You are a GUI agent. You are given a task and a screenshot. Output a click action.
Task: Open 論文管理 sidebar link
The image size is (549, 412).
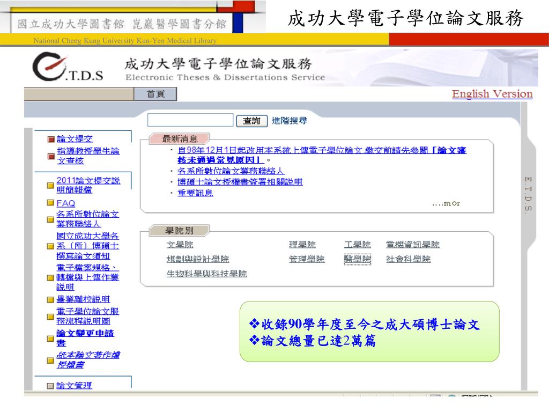coord(74,385)
